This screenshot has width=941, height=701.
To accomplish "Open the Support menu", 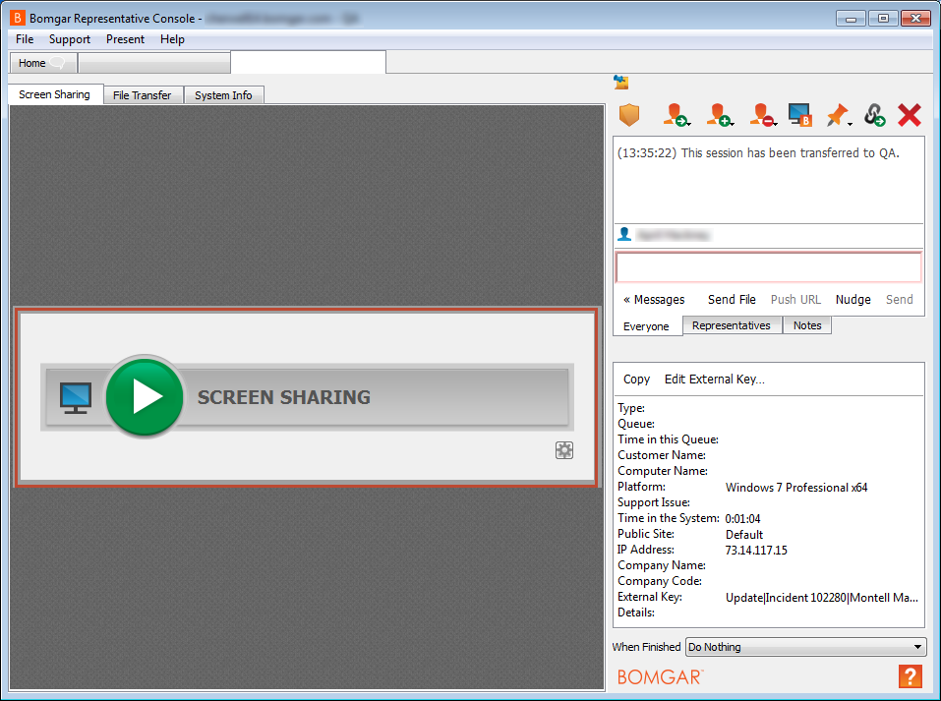I will point(70,39).
